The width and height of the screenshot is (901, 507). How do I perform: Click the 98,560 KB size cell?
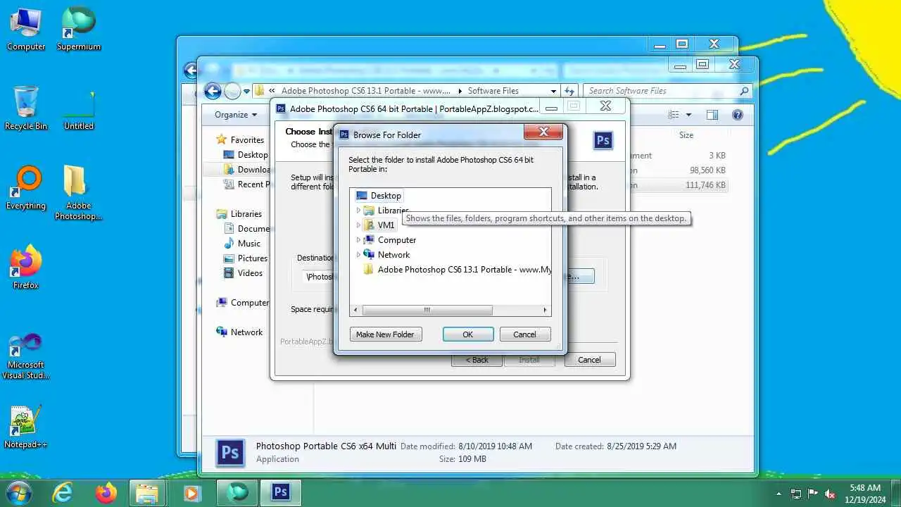pyautogui.click(x=707, y=170)
